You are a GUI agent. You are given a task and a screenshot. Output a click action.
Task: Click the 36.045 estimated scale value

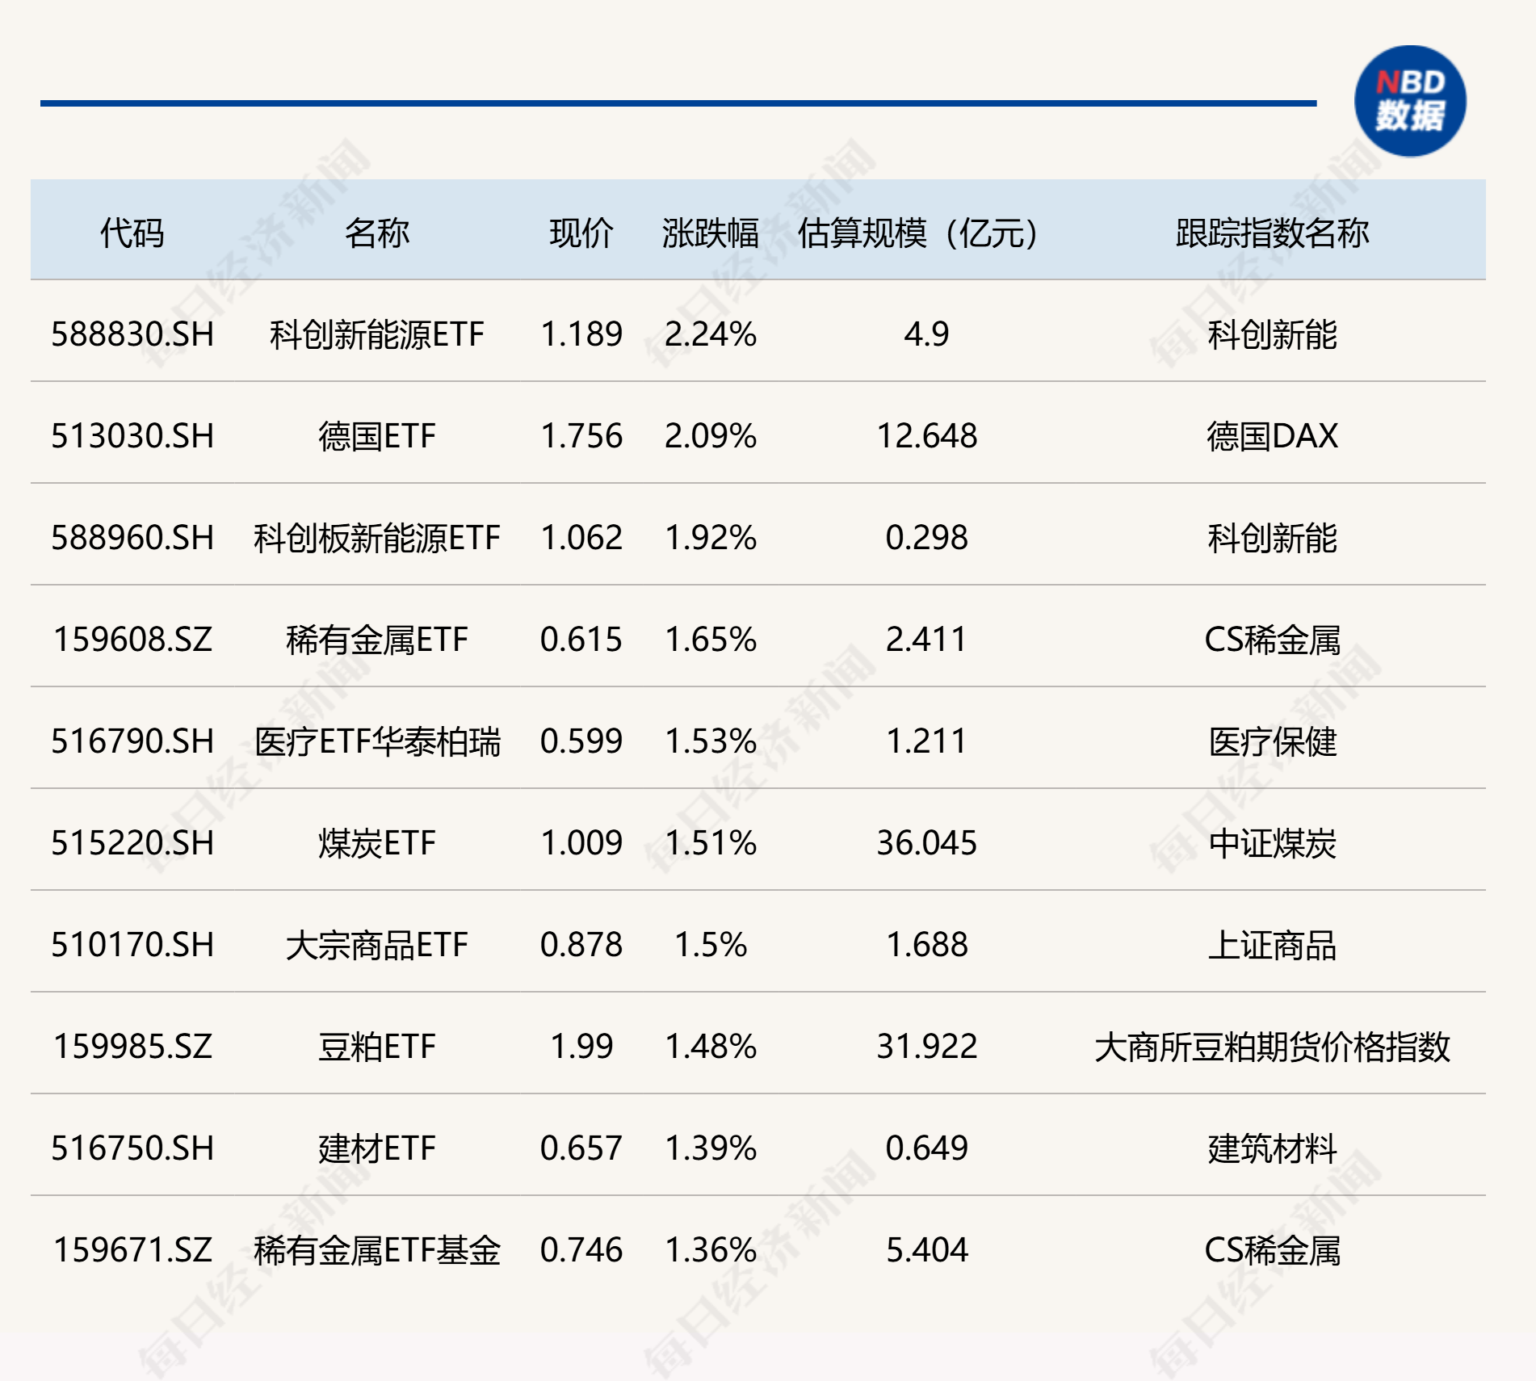pos(926,843)
